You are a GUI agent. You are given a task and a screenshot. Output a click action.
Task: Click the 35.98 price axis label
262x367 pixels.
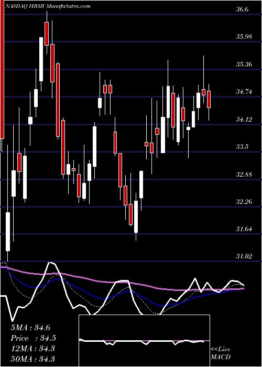point(244,37)
